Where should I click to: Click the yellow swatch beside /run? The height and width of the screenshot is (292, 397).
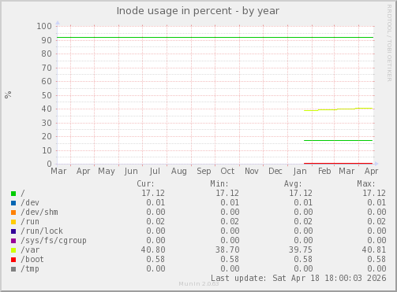(x=13, y=222)
